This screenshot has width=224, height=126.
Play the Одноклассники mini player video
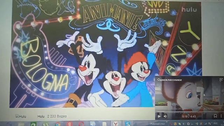[159, 116]
